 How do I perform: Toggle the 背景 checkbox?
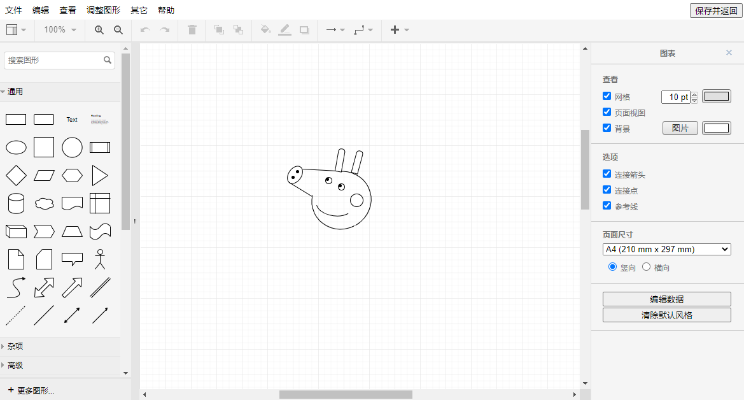coord(607,128)
